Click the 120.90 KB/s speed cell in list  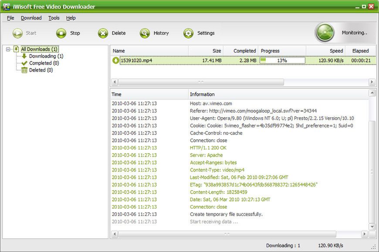point(331,60)
